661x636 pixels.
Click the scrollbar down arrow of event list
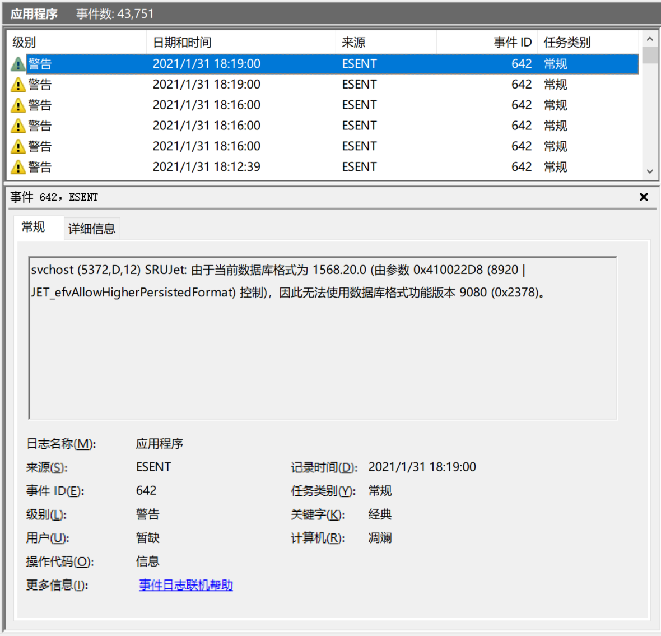(650, 172)
